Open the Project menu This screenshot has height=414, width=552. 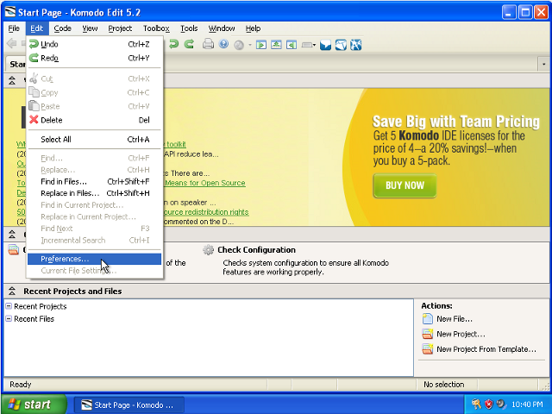tap(120, 28)
